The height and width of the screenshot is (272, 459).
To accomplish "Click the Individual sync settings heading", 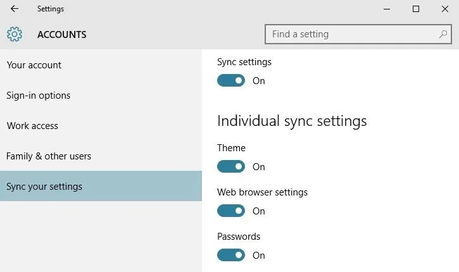I will point(292,121).
